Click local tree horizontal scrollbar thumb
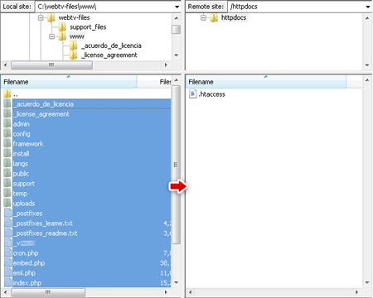The width and height of the screenshot is (373, 298). click(x=51, y=65)
